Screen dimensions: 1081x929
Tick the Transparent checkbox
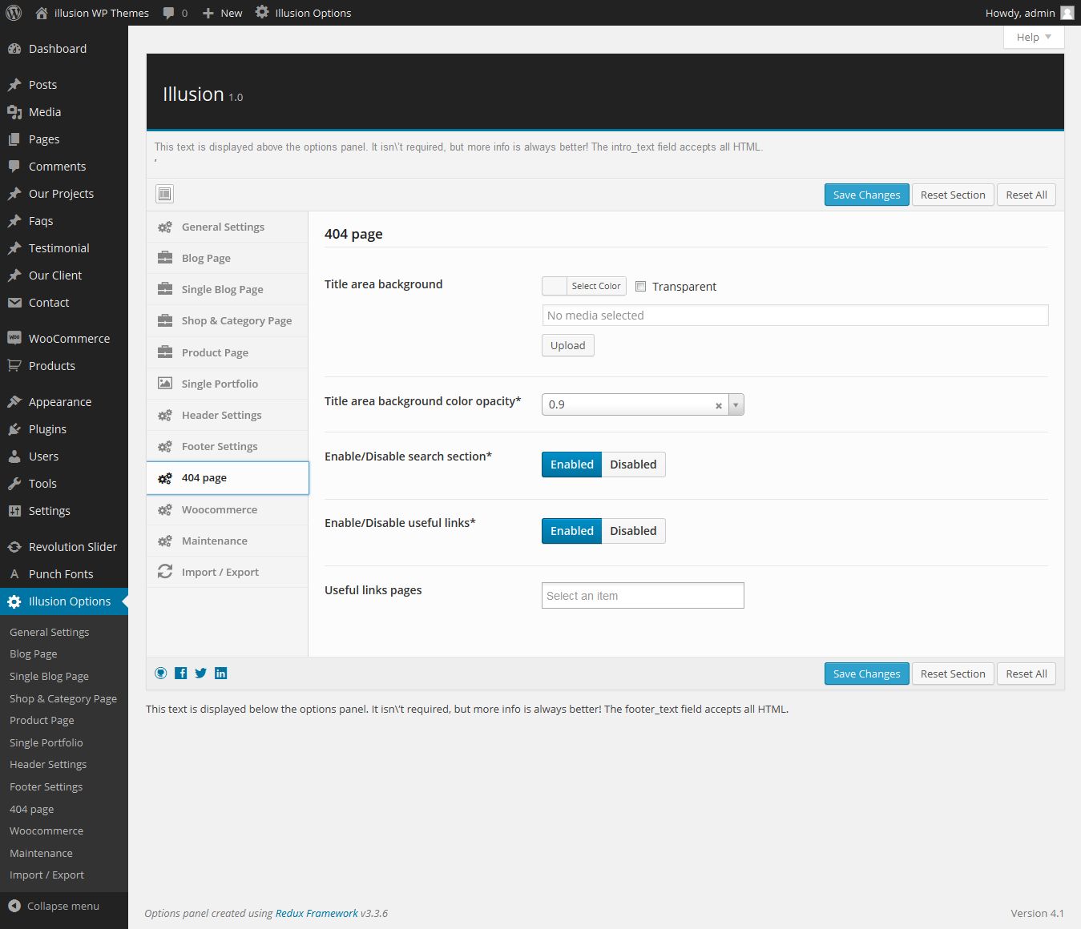tap(641, 286)
